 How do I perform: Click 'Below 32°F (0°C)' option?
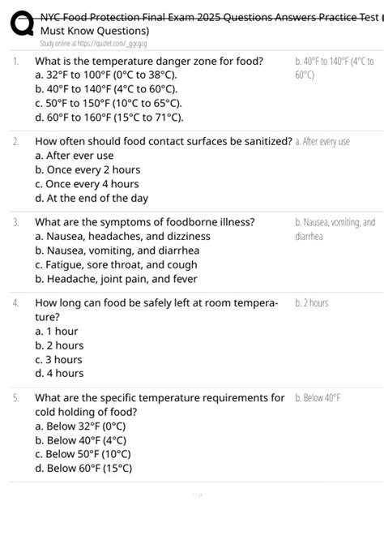80,426
